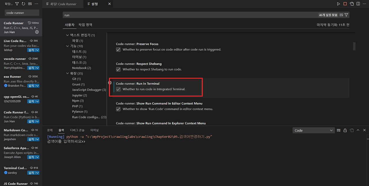The height and width of the screenshot is (186, 369).
Task: Uncheck the Preserve Focus setting
Action: (x=118, y=49)
